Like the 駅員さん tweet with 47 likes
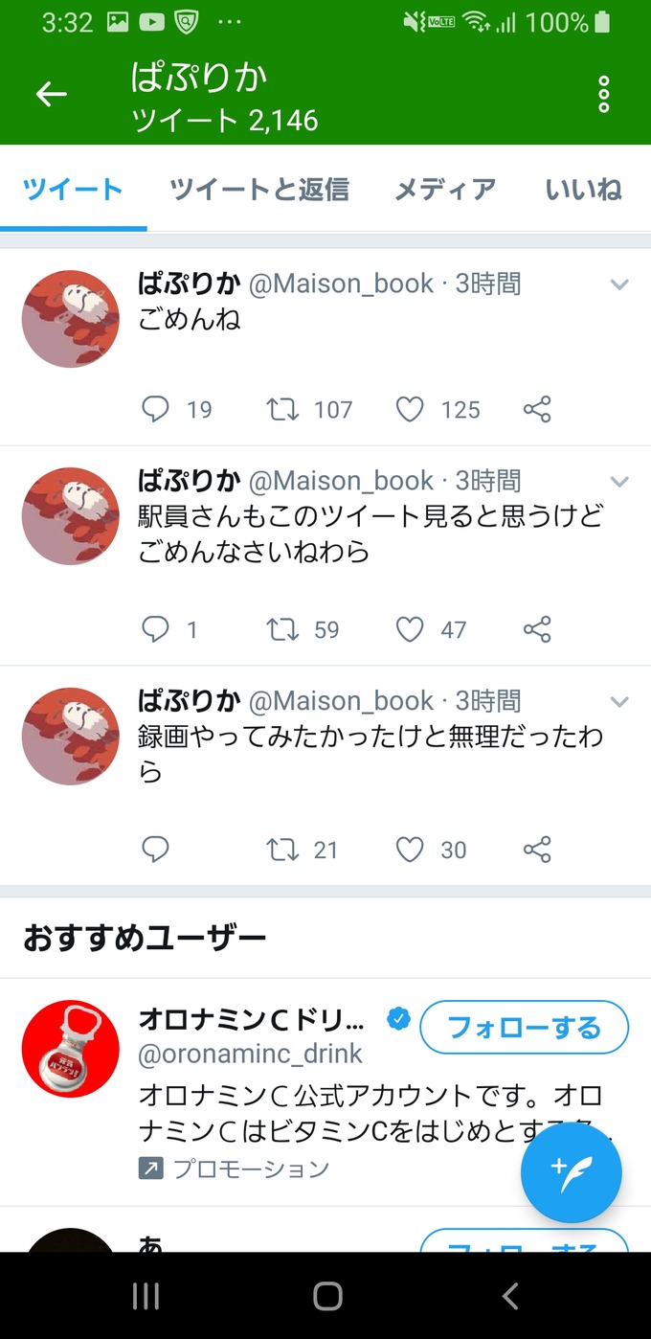This screenshot has width=651, height=1339. pos(410,629)
